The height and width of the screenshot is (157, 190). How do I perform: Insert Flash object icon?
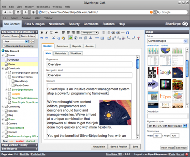(76, 38)
